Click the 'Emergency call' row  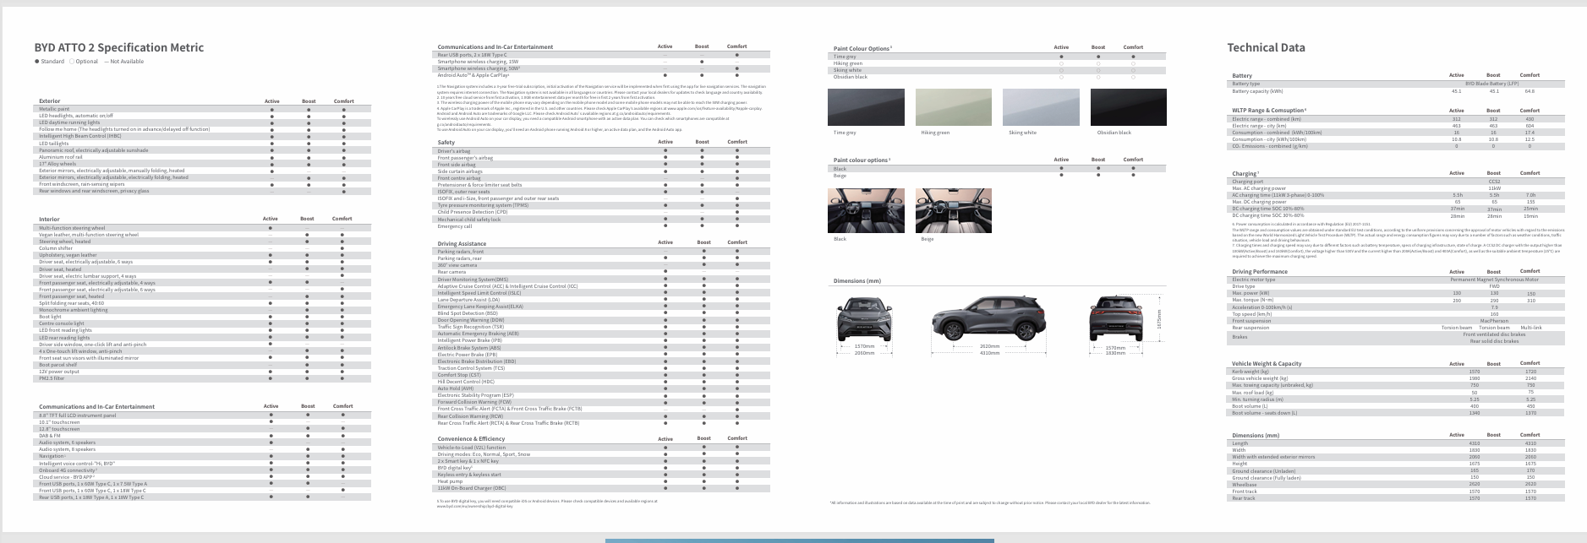pyautogui.click(x=603, y=226)
